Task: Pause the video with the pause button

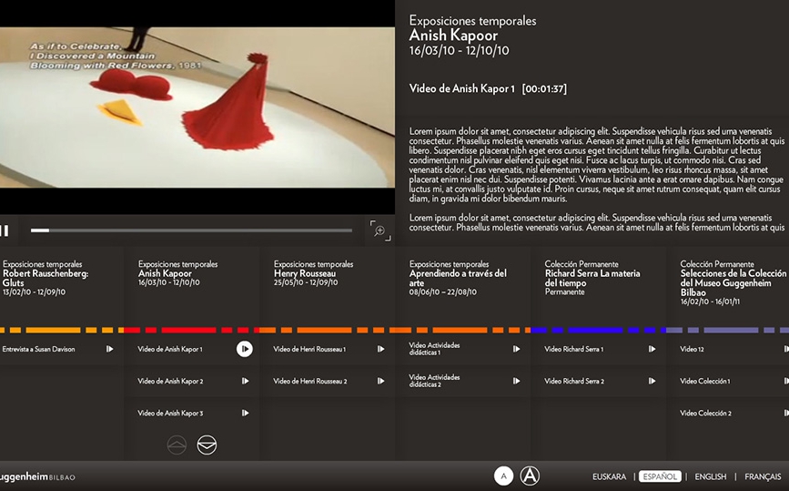Action: [x=4, y=230]
